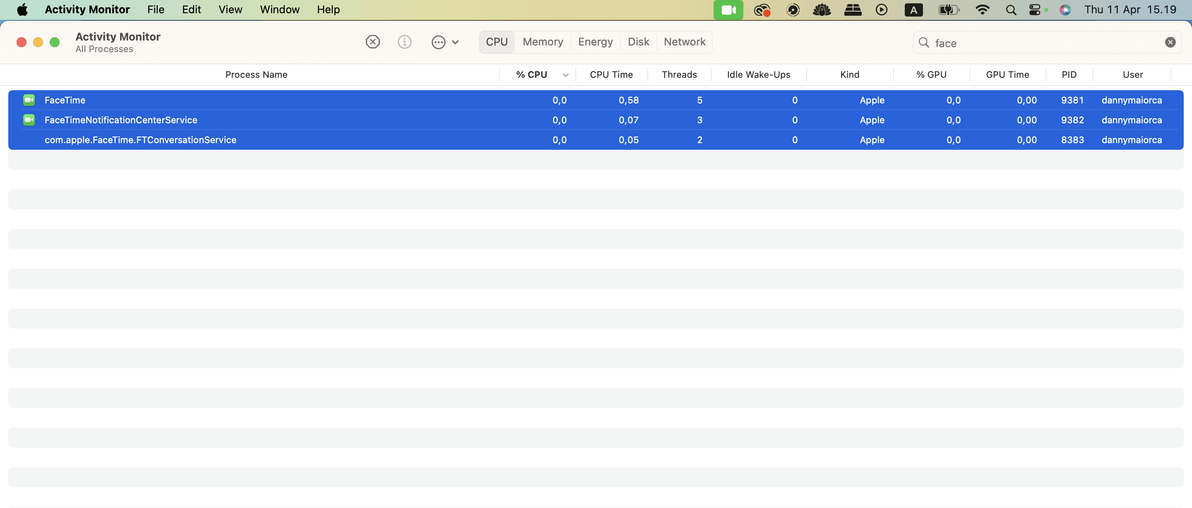Viewport: 1192px width, 508px height.
Task: Expand the ellipsis button dropdown chevron
Action: [x=455, y=43]
